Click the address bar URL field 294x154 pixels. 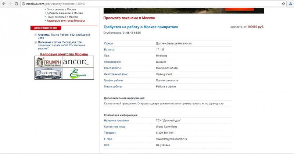click(153, 4)
